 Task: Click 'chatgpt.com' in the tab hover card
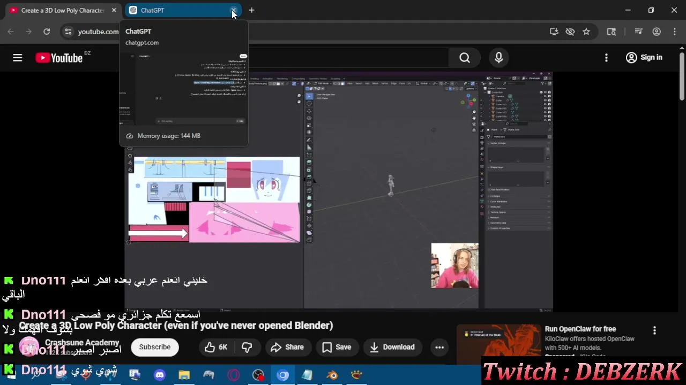[142, 43]
